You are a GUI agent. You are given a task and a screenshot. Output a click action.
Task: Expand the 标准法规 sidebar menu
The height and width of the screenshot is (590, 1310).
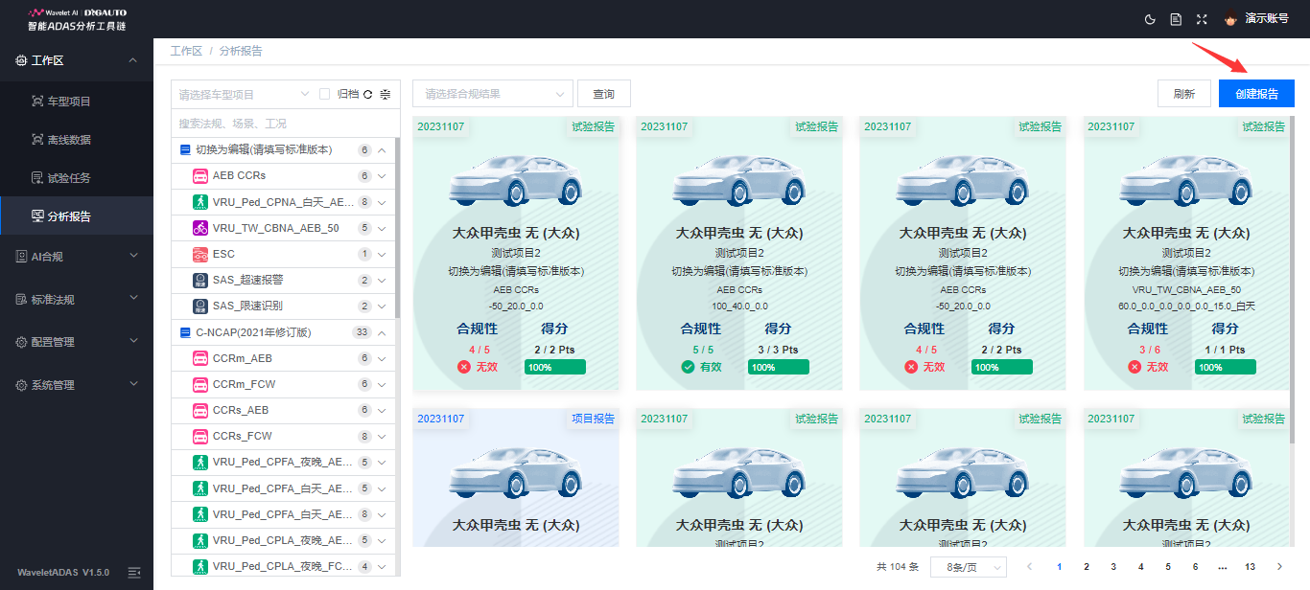click(77, 299)
